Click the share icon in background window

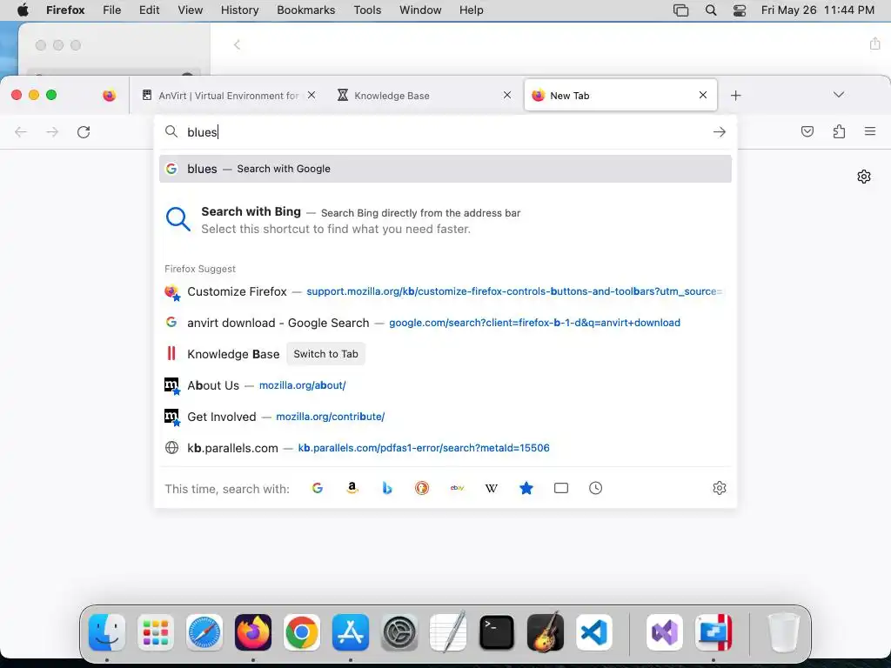click(875, 43)
